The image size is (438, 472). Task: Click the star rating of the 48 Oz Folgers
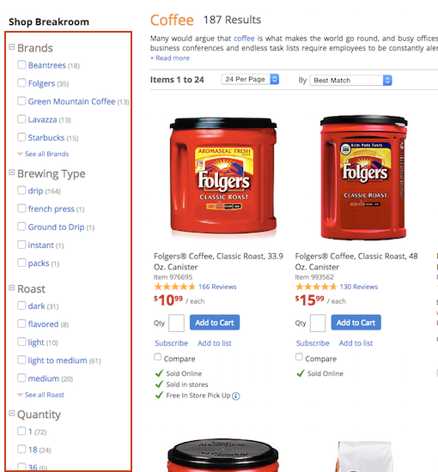tap(316, 287)
